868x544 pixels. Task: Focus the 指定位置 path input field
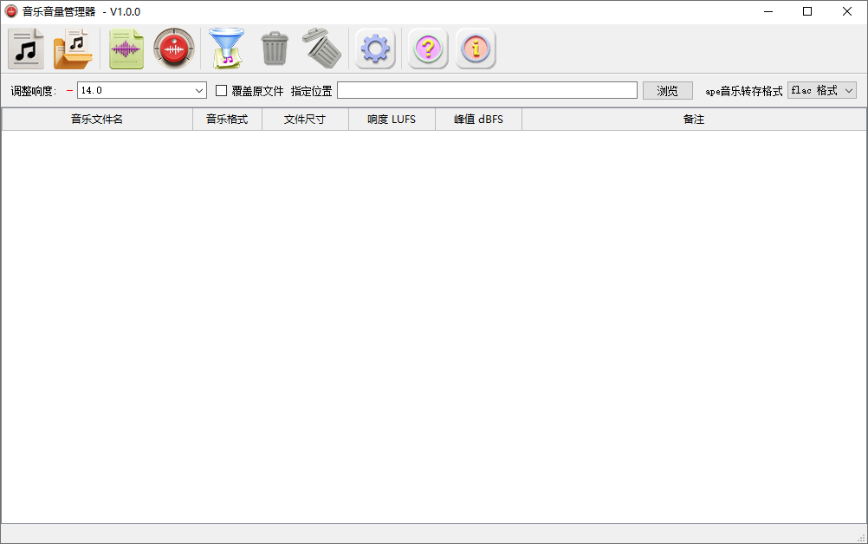pyautogui.click(x=487, y=90)
